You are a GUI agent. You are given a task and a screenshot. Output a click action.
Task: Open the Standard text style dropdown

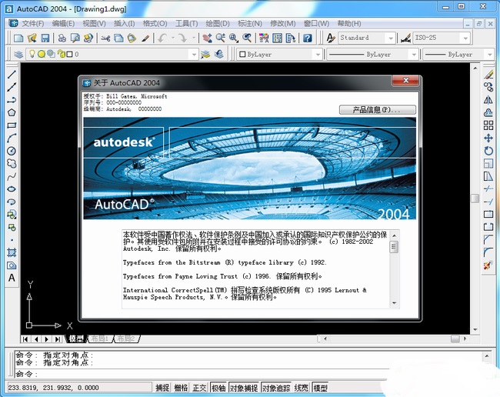(368, 38)
